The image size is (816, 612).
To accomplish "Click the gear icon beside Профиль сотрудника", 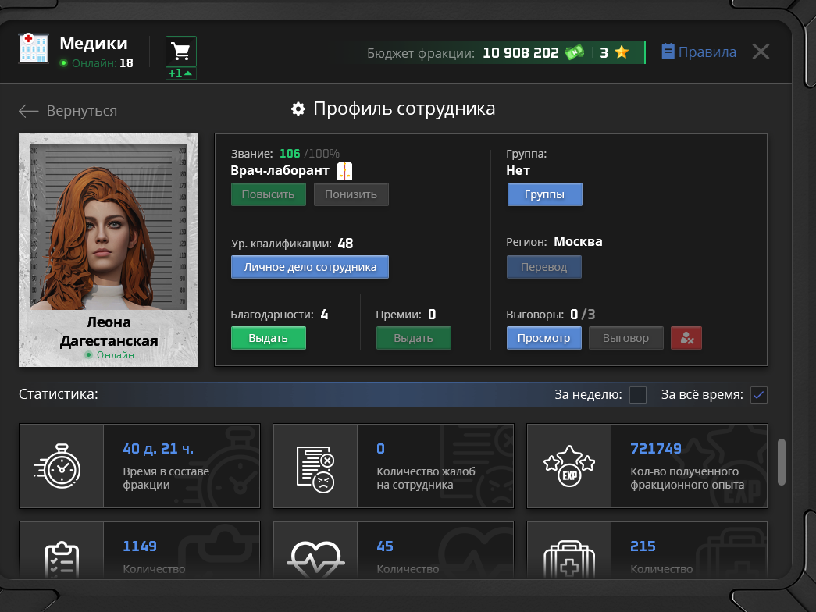I will pyautogui.click(x=298, y=109).
